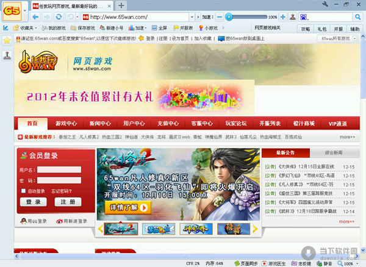
Task: Click the small arrow right of the address dropdown
Action: point(198,17)
